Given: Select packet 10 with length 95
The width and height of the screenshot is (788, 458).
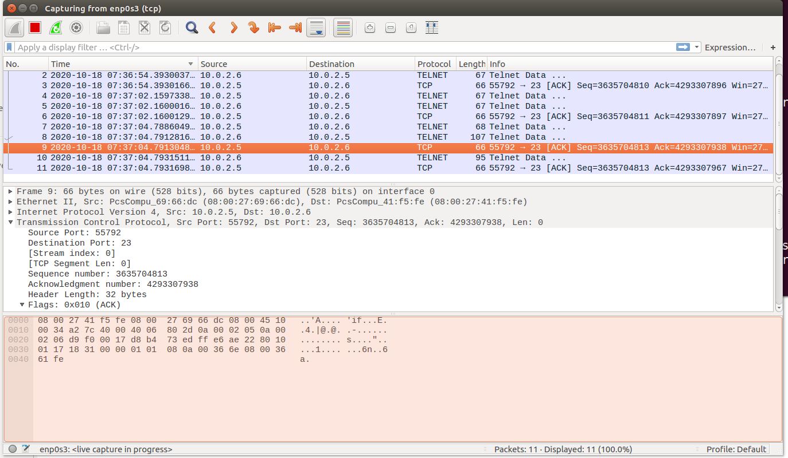Looking at the screenshot, I should (388, 157).
